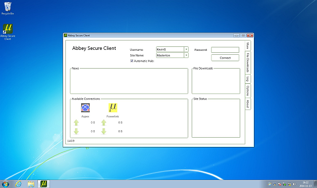This screenshot has height=188, width=317.
Task: Click the Connect button
Action: [x=225, y=58]
